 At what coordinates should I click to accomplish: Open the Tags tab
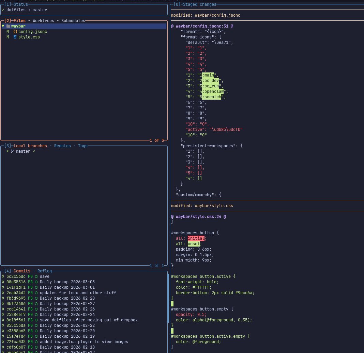coord(82,146)
